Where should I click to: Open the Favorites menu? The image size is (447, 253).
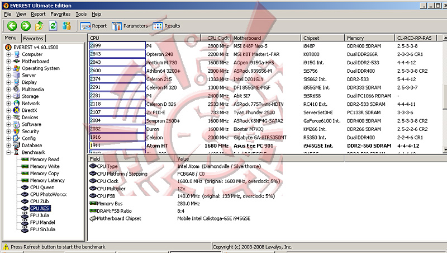pyautogui.click(x=60, y=14)
